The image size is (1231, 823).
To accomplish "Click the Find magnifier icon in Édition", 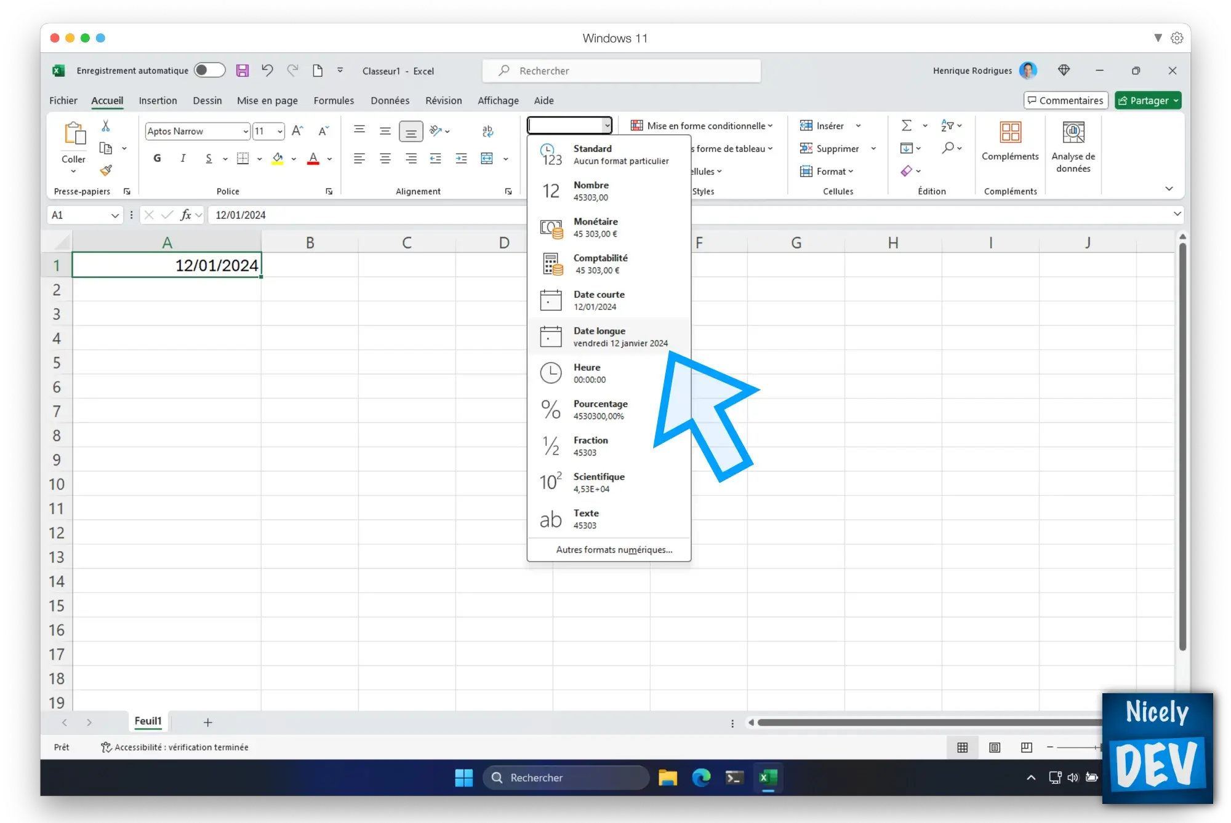I will pos(948,148).
